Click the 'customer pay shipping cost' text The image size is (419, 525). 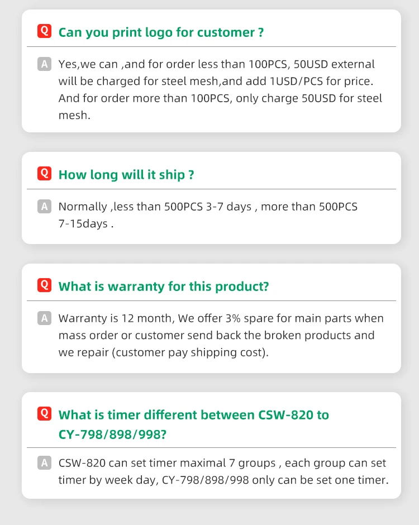pos(191,352)
